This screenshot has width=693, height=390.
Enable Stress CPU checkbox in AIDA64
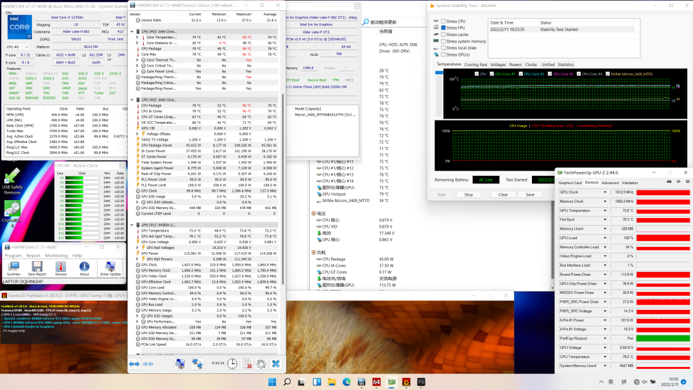pyautogui.click(x=443, y=21)
